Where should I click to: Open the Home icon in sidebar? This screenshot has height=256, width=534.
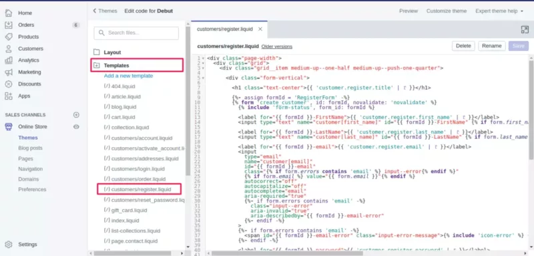[9, 13]
